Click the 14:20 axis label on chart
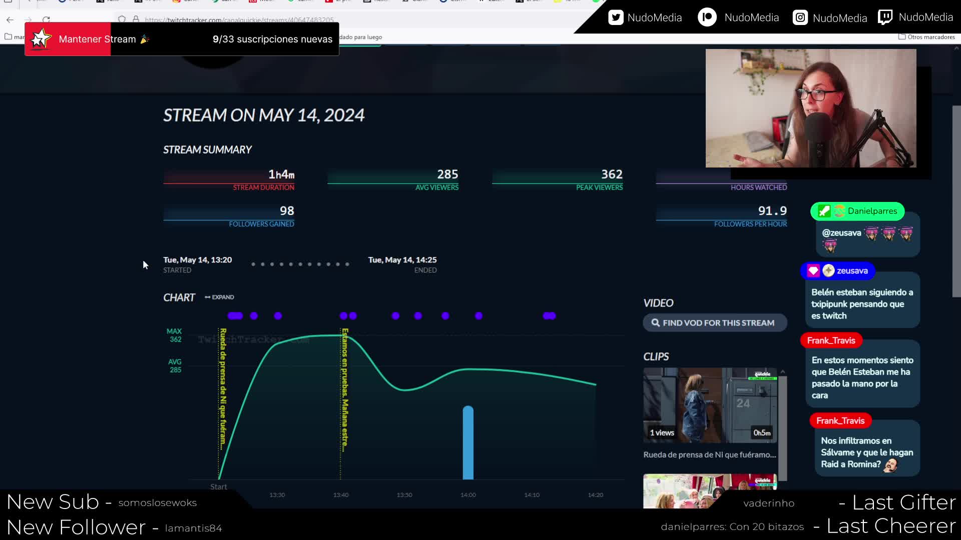Viewport: 961px width, 540px height. tap(595, 495)
